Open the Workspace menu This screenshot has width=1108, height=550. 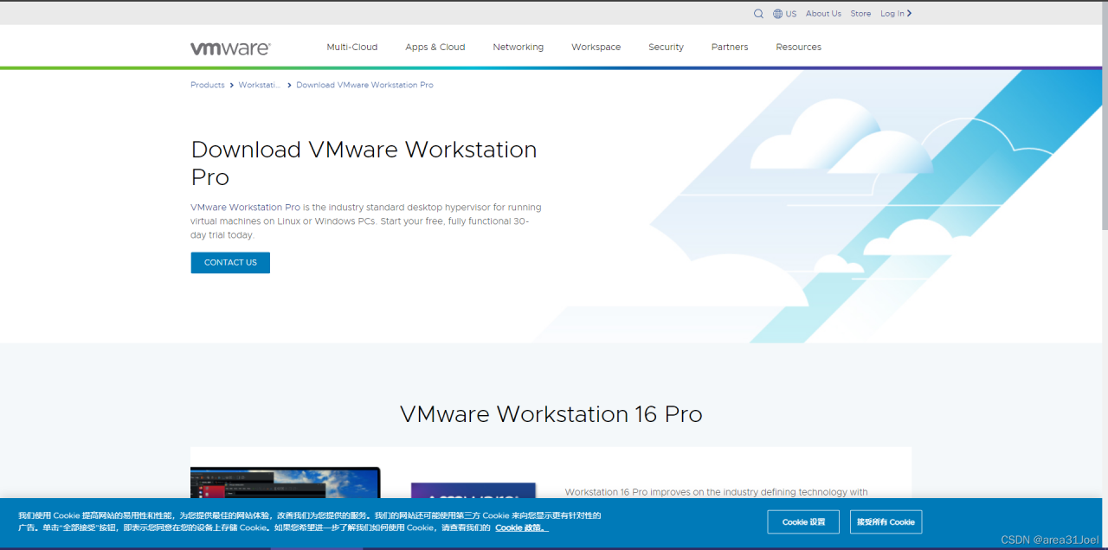(596, 48)
